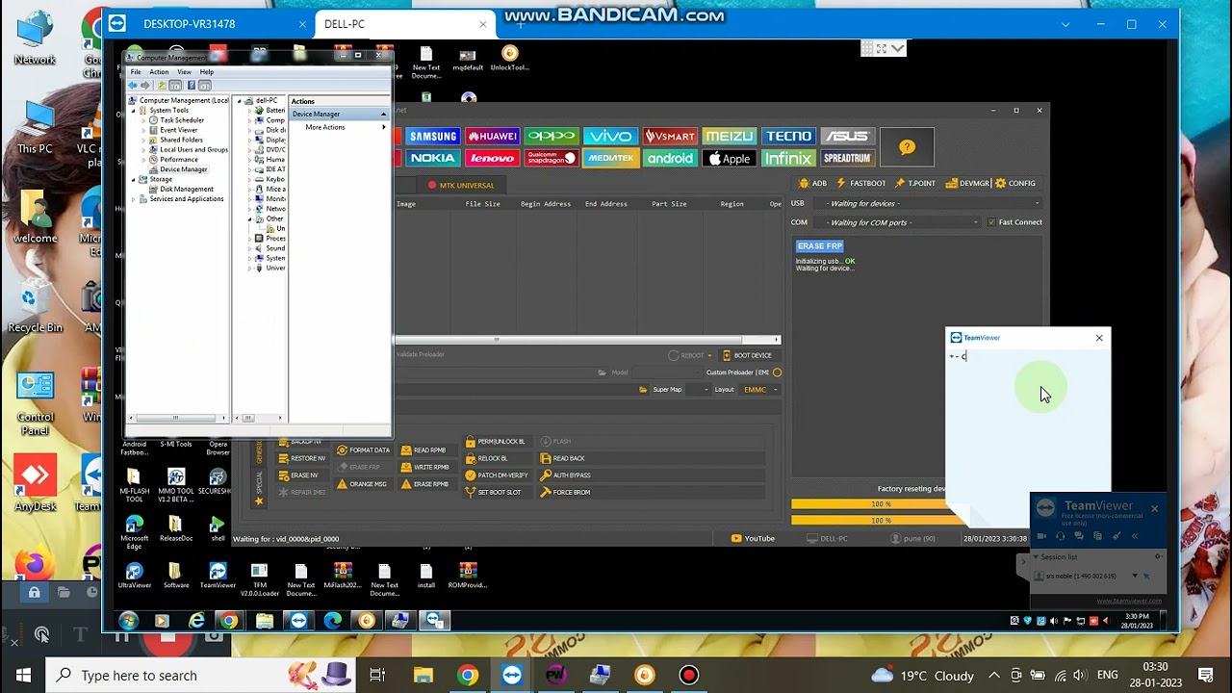This screenshot has height=693, width=1232.
Task: Select the Android tile
Action: coord(670,158)
